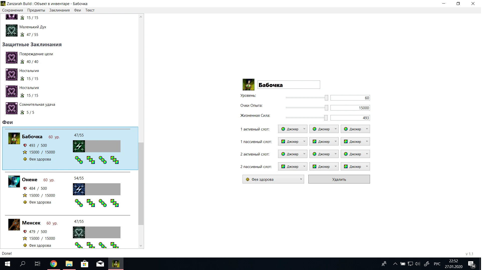
Task: Click the Маленький Дух spell icon
Action: point(12,30)
